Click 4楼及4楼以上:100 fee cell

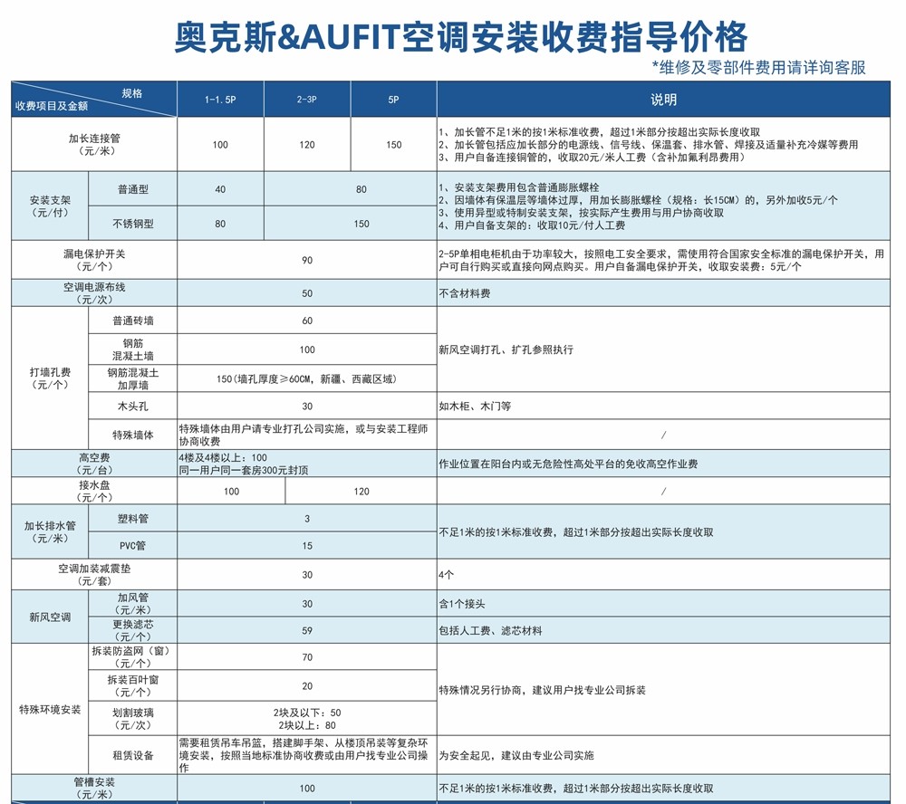click(307, 464)
